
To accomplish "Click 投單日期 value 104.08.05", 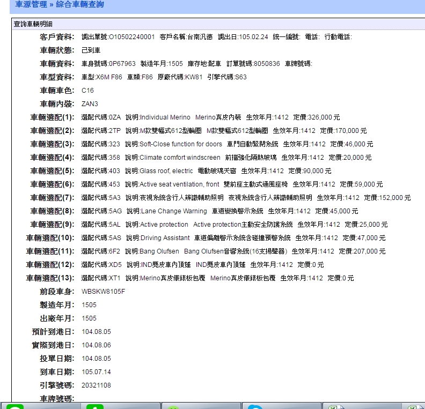I will (96, 359).
